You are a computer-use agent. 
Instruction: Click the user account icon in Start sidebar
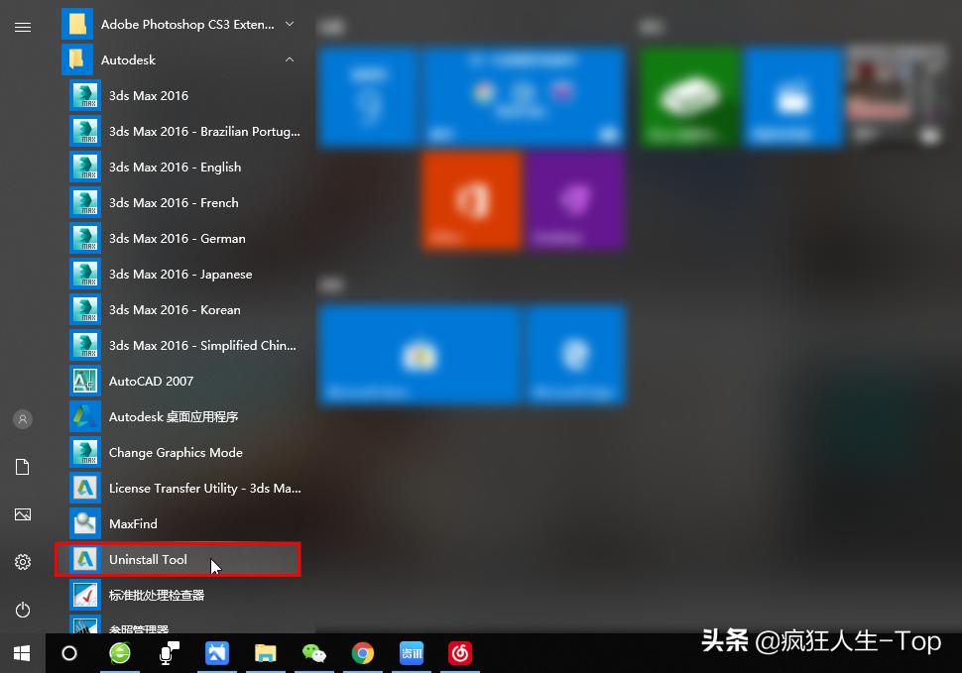(22, 418)
